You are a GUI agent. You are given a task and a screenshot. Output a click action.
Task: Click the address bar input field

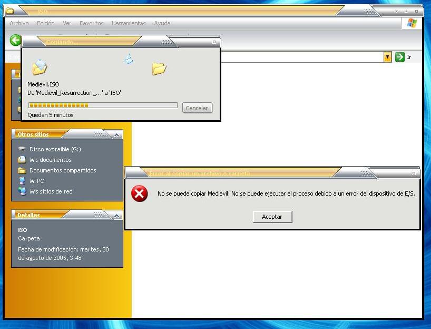(x=302, y=57)
